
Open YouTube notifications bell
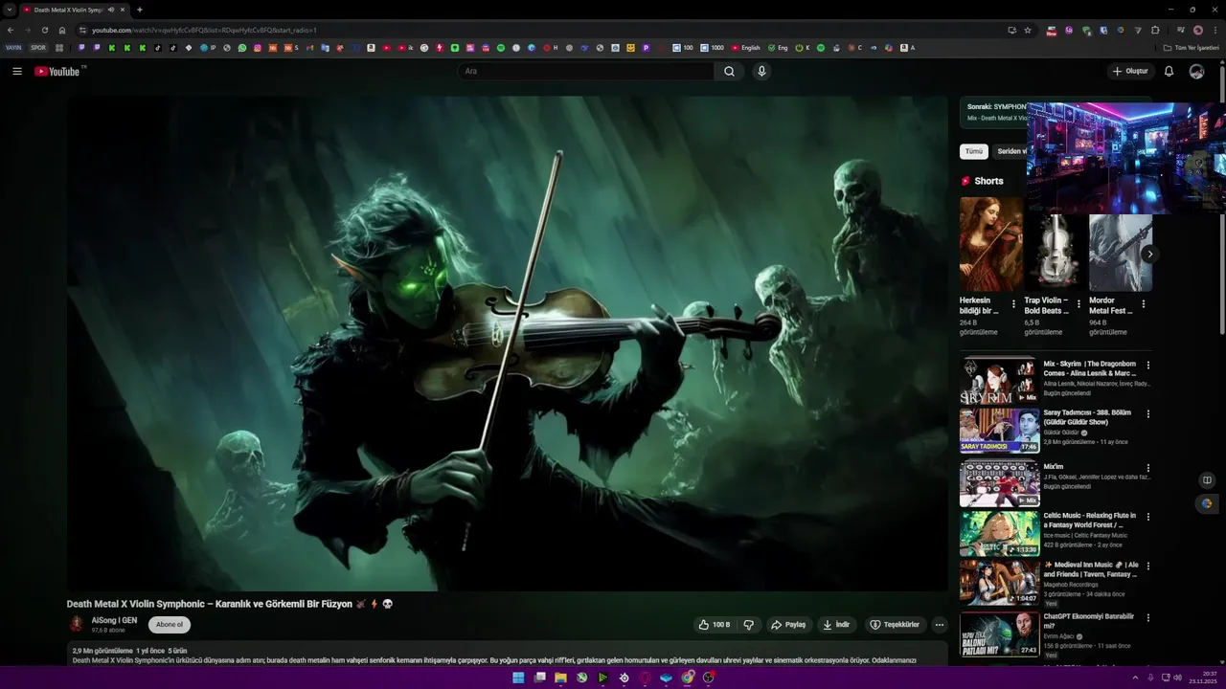point(1169,71)
